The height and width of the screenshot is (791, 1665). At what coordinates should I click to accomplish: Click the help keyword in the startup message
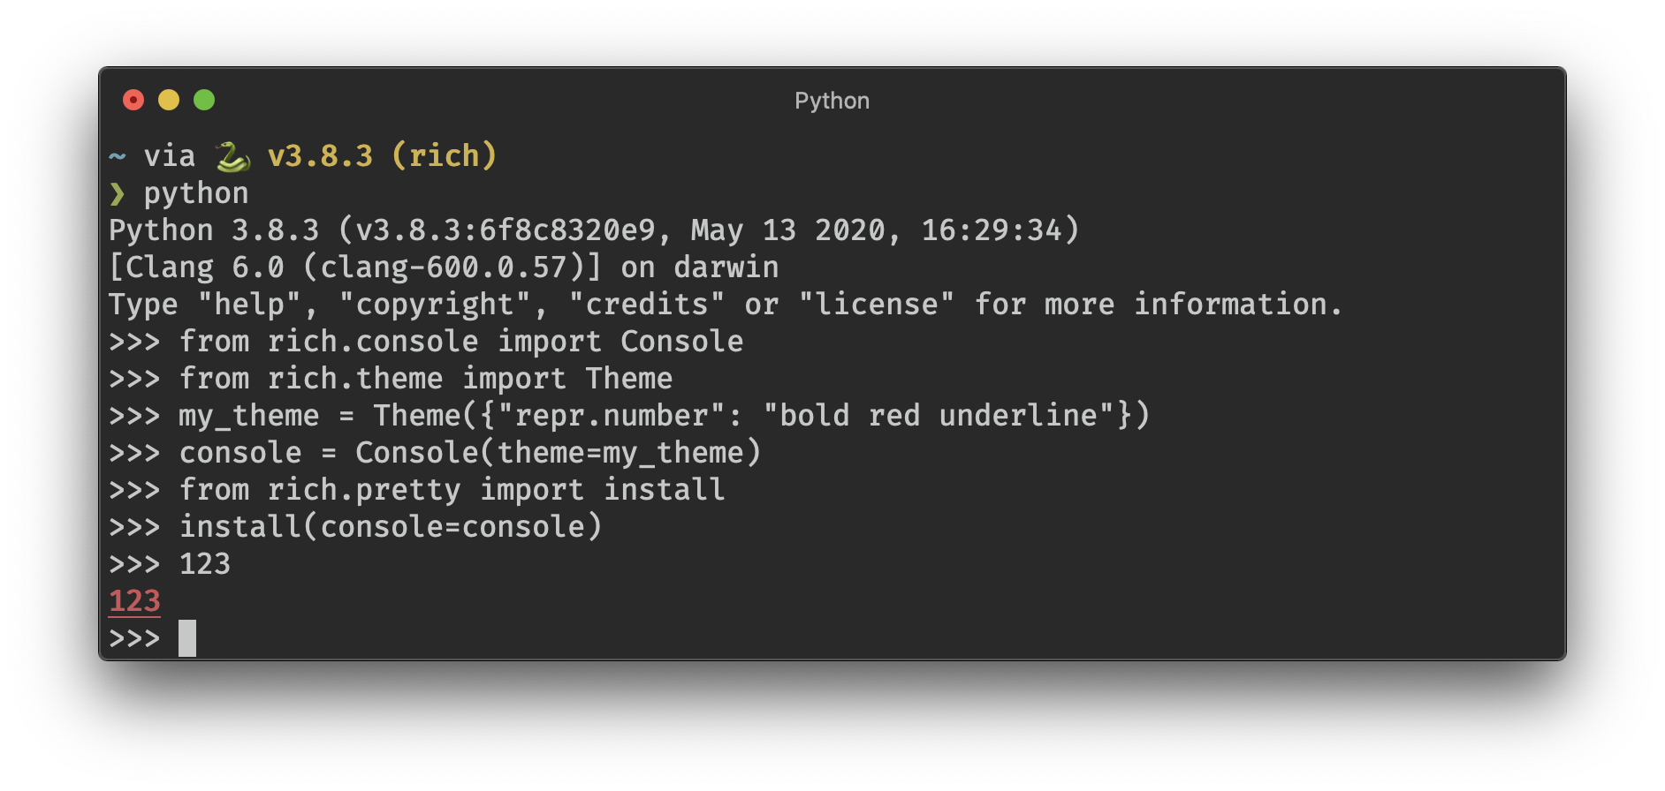click(x=255, y=304)
